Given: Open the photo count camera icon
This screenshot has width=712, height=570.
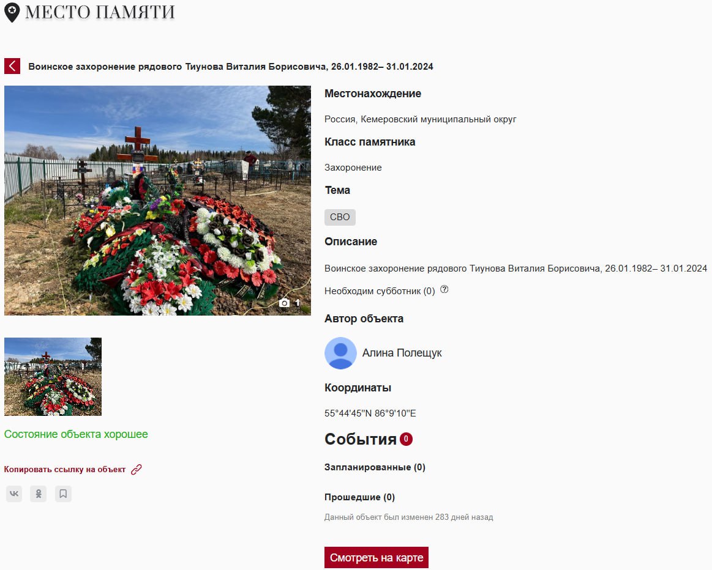Looking at the screenshot, I should (x=284, y=303).
